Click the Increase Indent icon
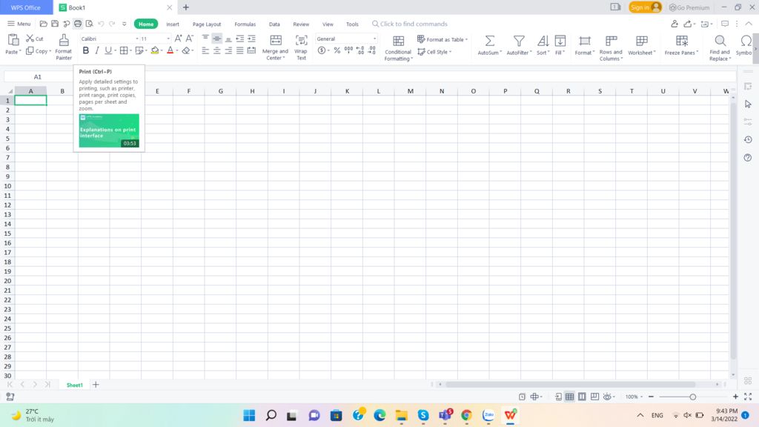This screenshot has height=427, width=759. (252, 39)
